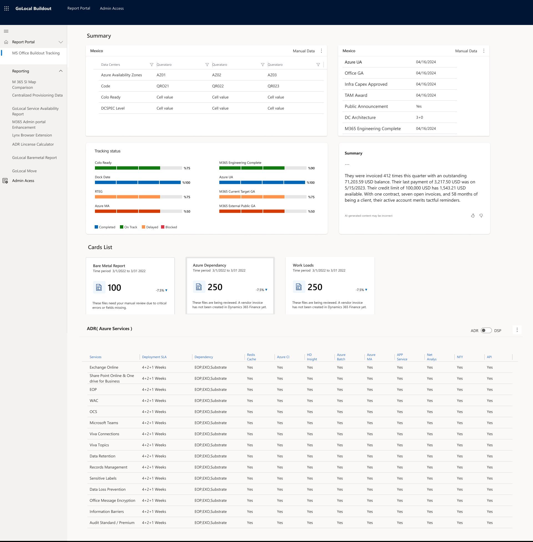The height and width of the screenshot is (542, 533).
Task: Click the Admin Acess settings list icon
Action: point(5,181)
